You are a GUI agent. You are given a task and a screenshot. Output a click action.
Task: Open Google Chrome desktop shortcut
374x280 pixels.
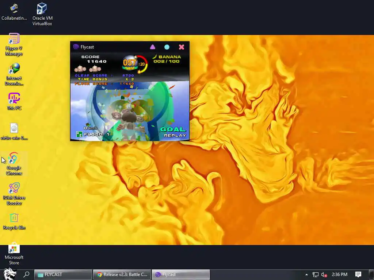[14, 164]
